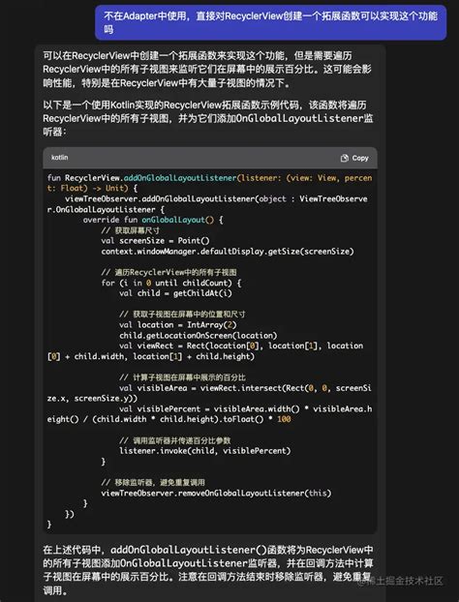
Task: Click the getSize(screenSize) code line
Action: pos(228,252)
